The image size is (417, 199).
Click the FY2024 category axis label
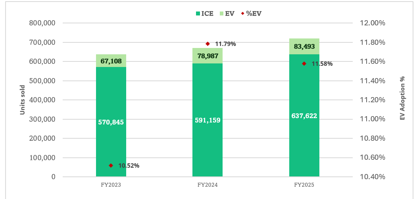[x=208, y=185]
